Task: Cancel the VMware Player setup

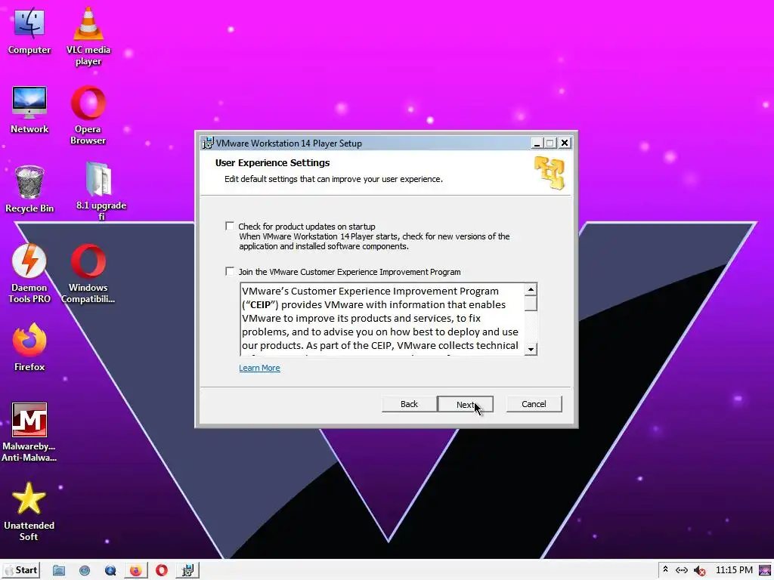Action: [x=534, y=404]
